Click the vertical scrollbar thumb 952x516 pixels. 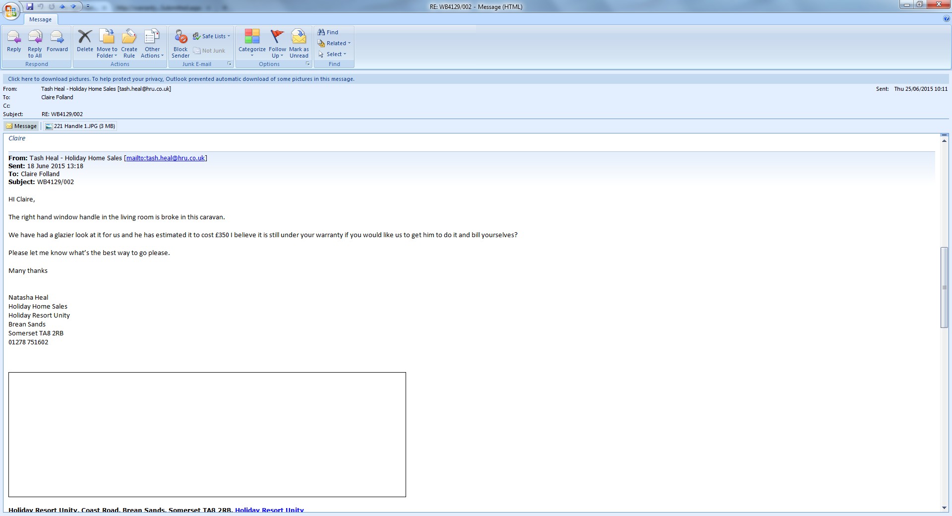[x=944, y=287]
